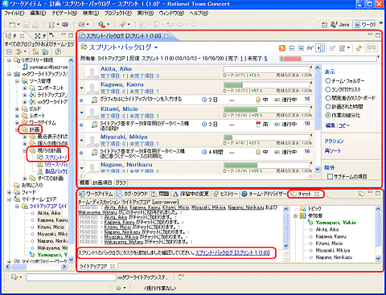Viewport: 386px width, 295px height.
Task: Click Miyazaki, Mikiya load progress bar
Action: tap(267, 137)
